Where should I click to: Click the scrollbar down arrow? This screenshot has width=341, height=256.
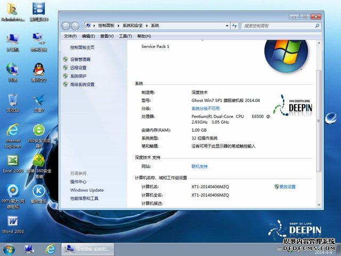point(319,205)
